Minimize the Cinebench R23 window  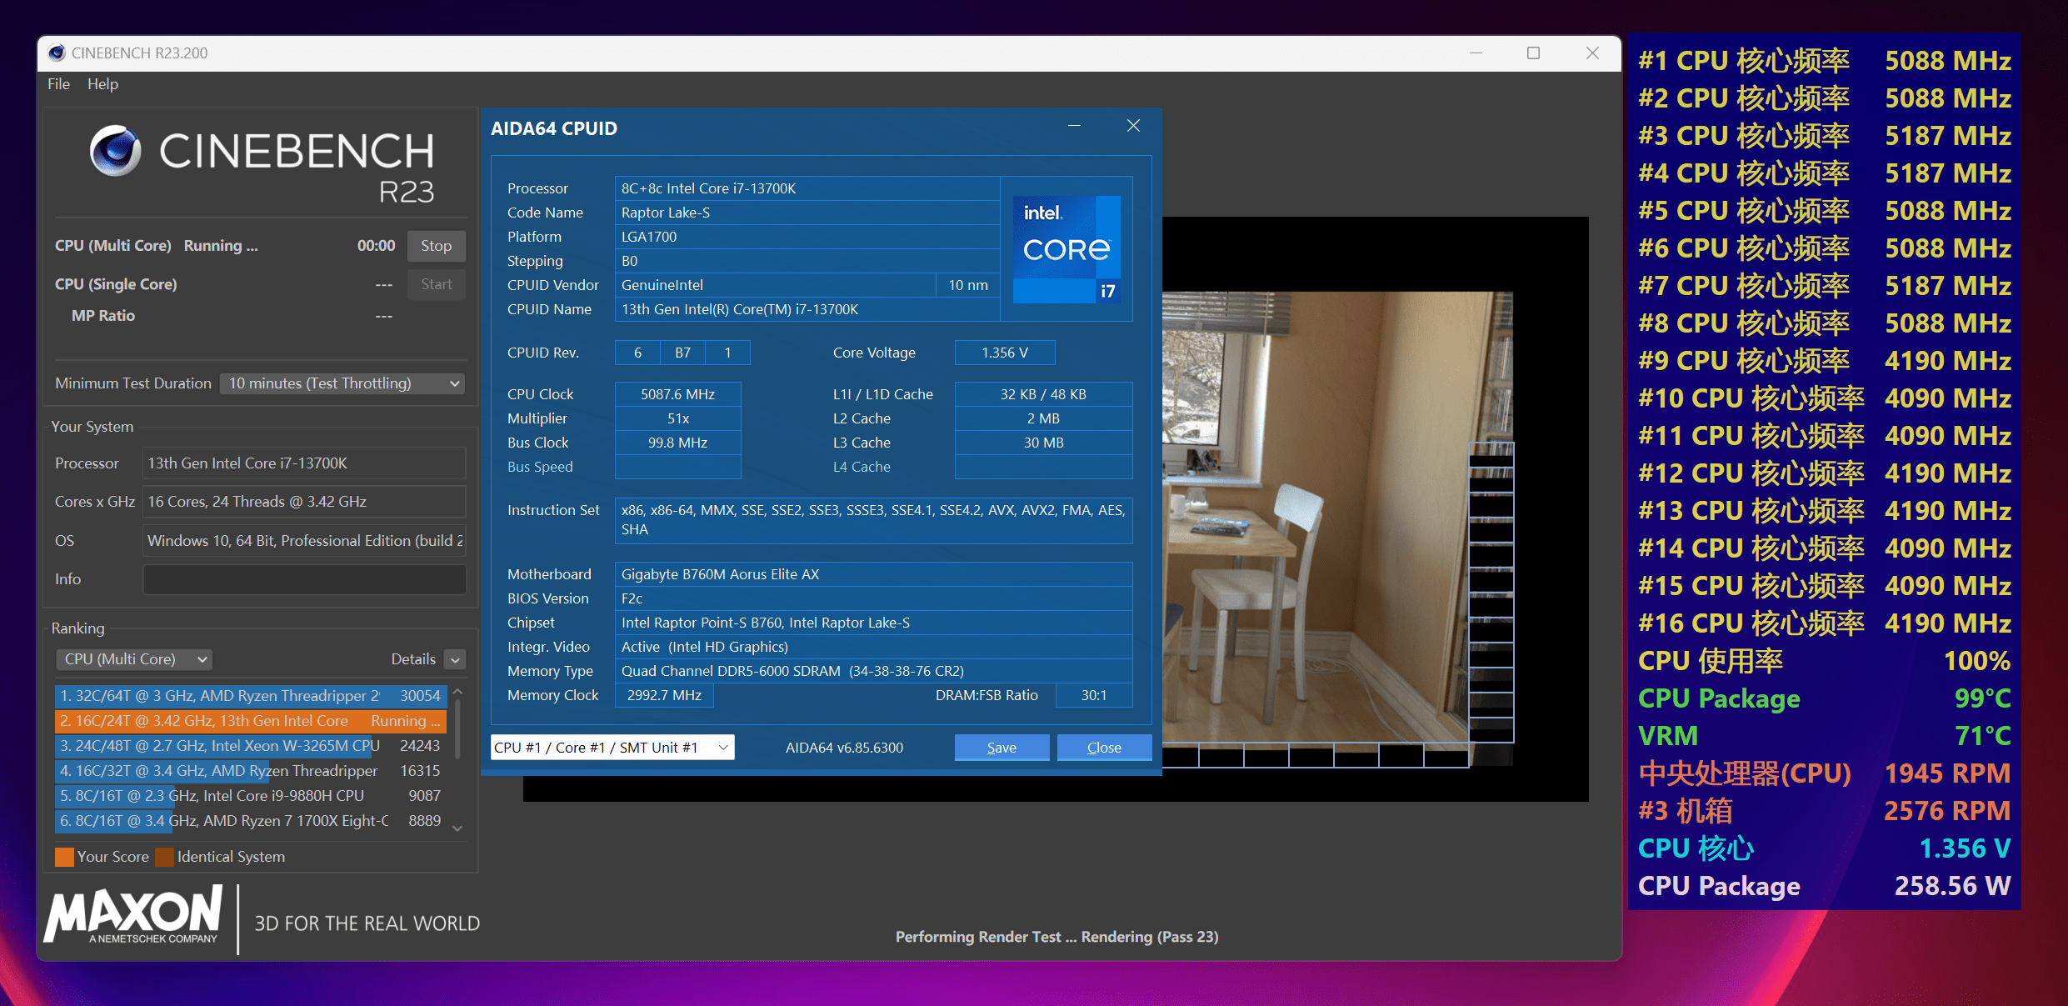tap(1476, 53)
